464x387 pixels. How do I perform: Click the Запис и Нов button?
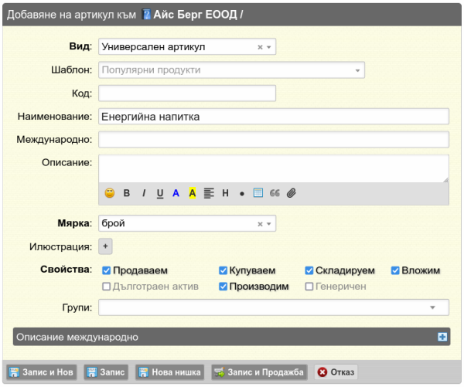click(x=42, y=372)
